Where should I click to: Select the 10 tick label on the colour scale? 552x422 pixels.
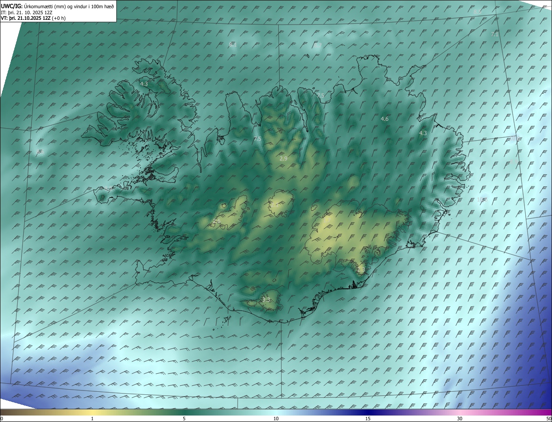[276, 419]
